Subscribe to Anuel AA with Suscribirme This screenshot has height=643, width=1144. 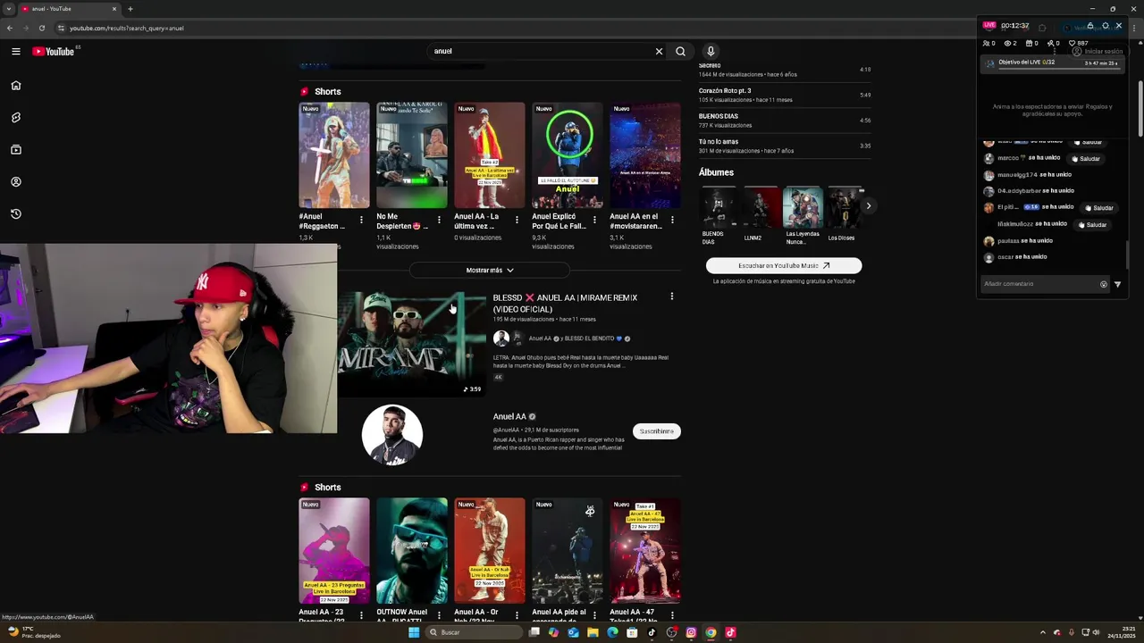(x=657, y=431)
